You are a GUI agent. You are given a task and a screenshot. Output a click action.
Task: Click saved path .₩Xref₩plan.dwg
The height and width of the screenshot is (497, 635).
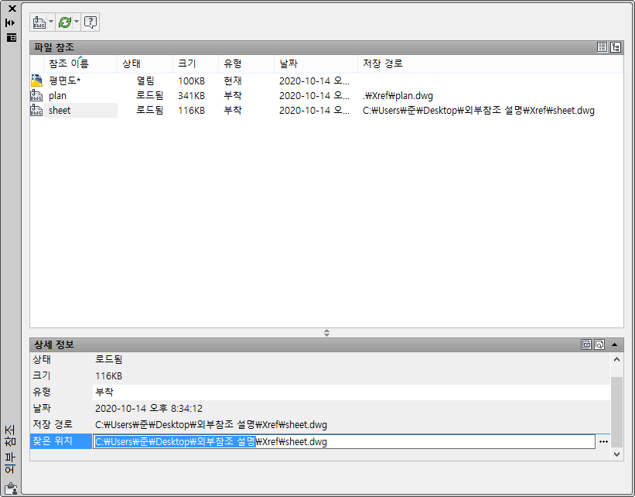(x=398, y=96)
